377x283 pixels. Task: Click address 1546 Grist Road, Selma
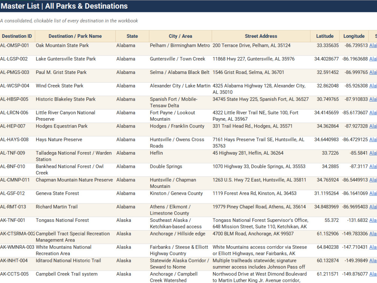pyautogui.click(x=261, y=76)
